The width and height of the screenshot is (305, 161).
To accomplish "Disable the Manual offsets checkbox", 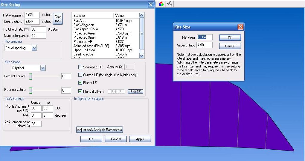I will [x=80, y=91].
